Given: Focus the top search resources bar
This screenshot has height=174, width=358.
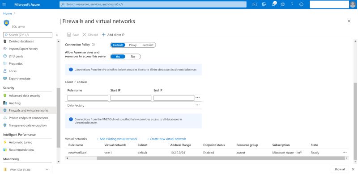Looking at the screenshot, I should click(153, 4).
